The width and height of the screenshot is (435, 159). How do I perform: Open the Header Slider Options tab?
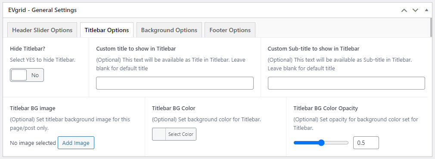[x=42, y=30]
